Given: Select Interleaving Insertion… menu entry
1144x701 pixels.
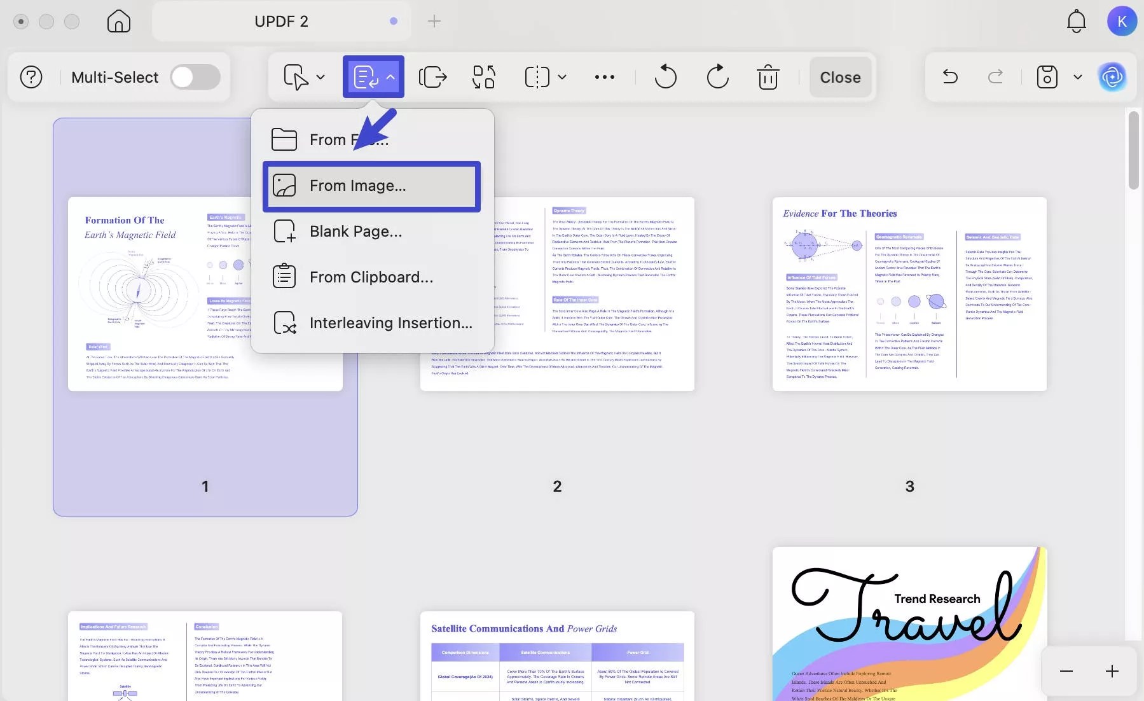Looking at the screenshot, I should click(x=371, y=323).
